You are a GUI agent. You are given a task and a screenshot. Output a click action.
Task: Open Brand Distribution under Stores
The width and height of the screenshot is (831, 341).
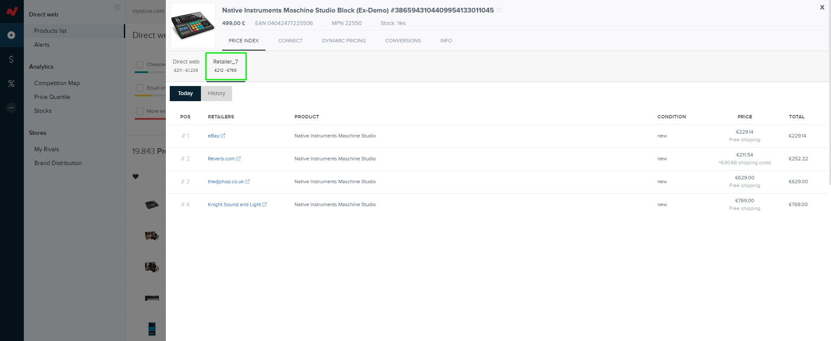58,163
